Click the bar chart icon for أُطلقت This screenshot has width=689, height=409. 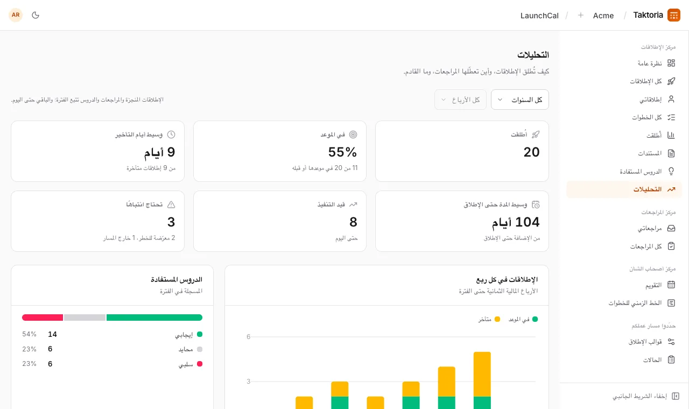pos(671,135)
